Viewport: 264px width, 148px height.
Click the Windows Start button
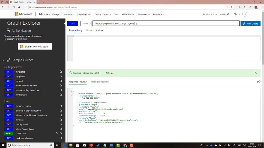3,145
